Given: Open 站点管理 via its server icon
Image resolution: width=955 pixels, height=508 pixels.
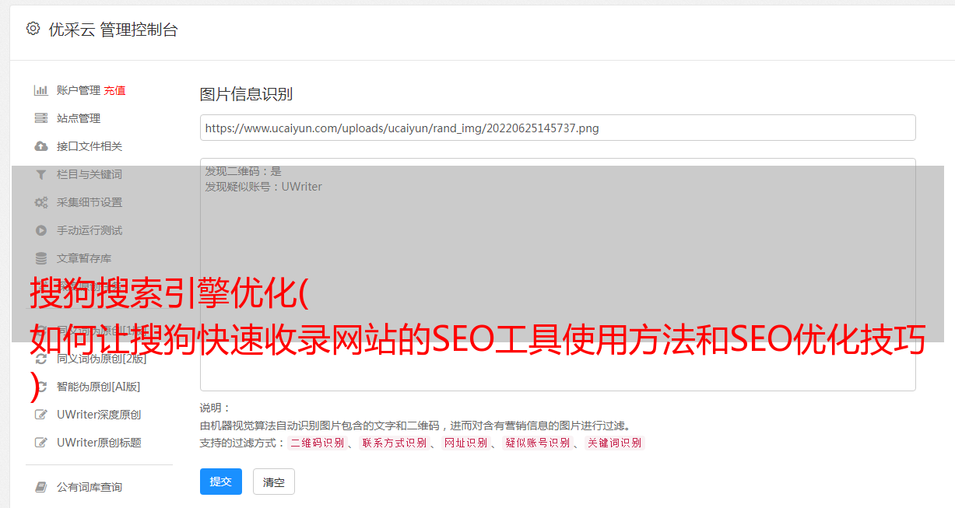Looking at the screenshot, I should pos(41,118).
